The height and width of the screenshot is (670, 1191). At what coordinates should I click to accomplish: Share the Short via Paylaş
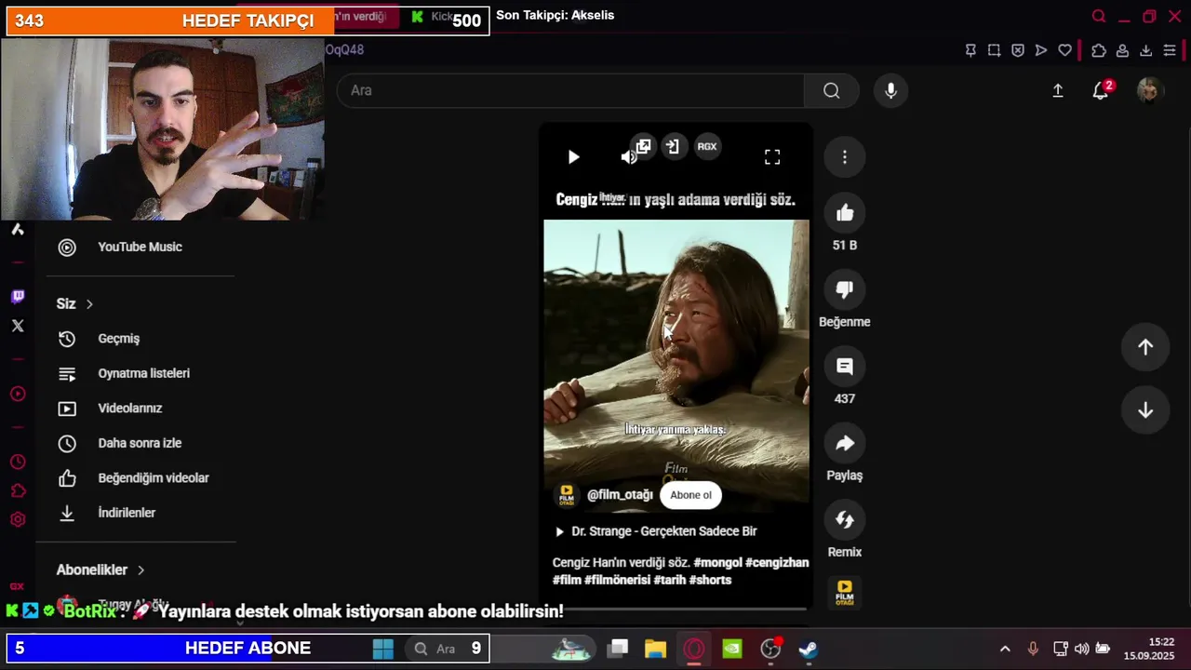pyautogui.click(x=845, y=444)
